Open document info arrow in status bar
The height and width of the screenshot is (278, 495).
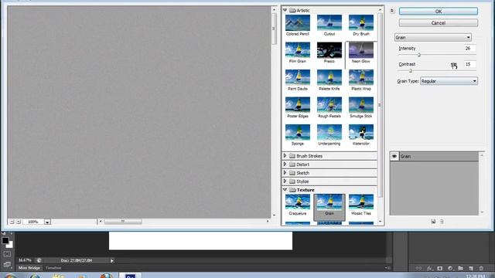click(x=111, y=261)
